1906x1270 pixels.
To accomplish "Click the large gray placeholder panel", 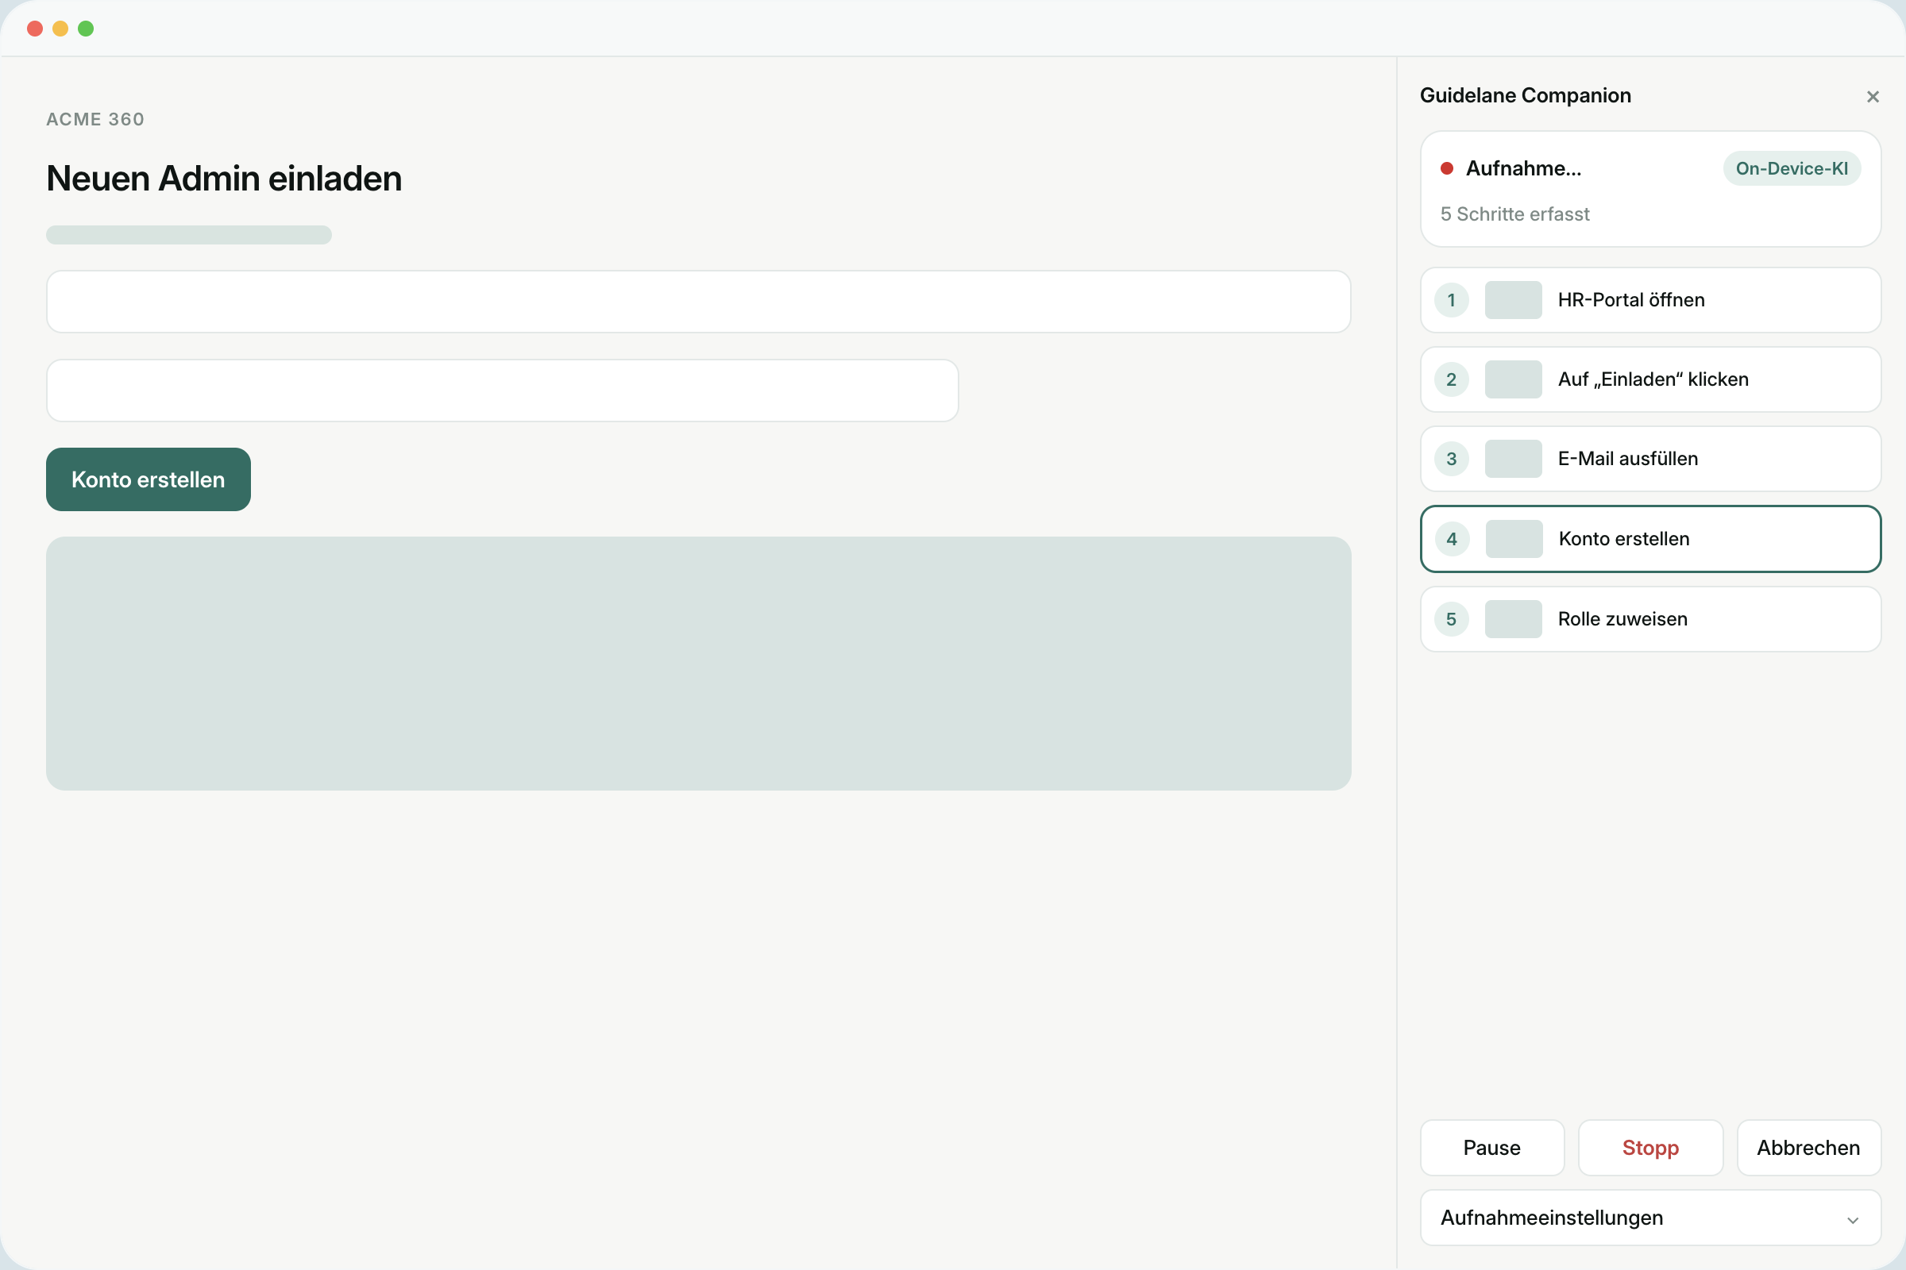I will tap(699, 664).
